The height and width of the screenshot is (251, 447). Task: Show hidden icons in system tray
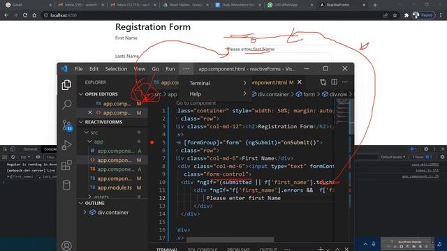[365, 244]
